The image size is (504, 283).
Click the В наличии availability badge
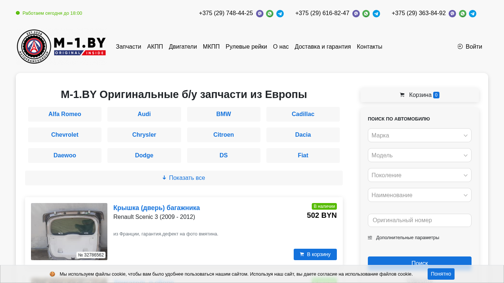324,206
